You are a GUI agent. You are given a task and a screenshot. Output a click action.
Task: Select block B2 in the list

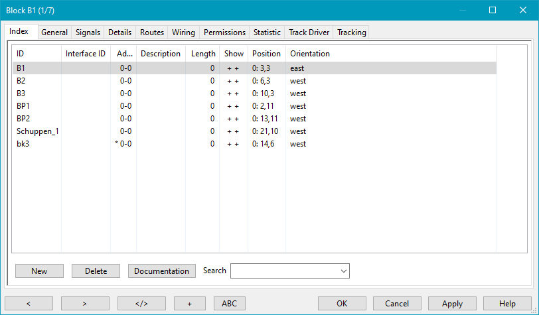tap(22, 81)
